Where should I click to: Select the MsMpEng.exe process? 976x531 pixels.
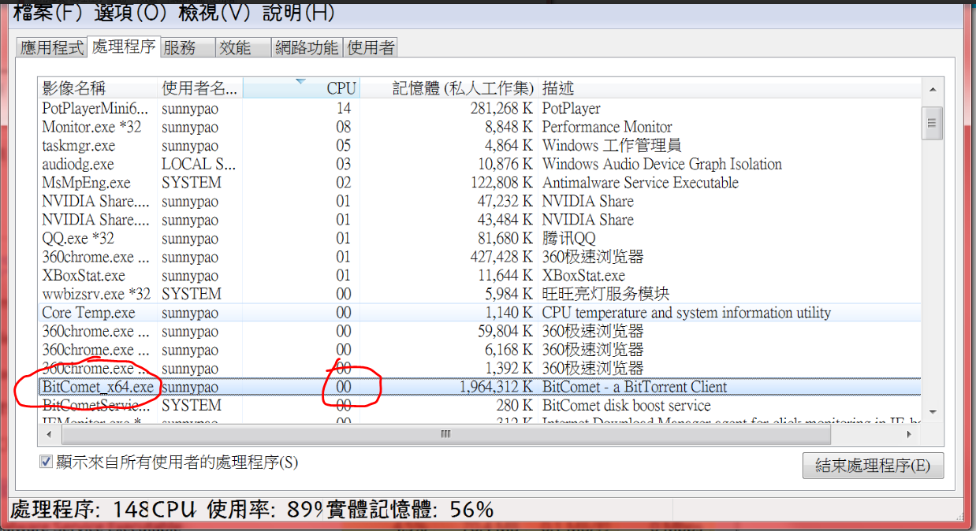[x=480, y=183]
